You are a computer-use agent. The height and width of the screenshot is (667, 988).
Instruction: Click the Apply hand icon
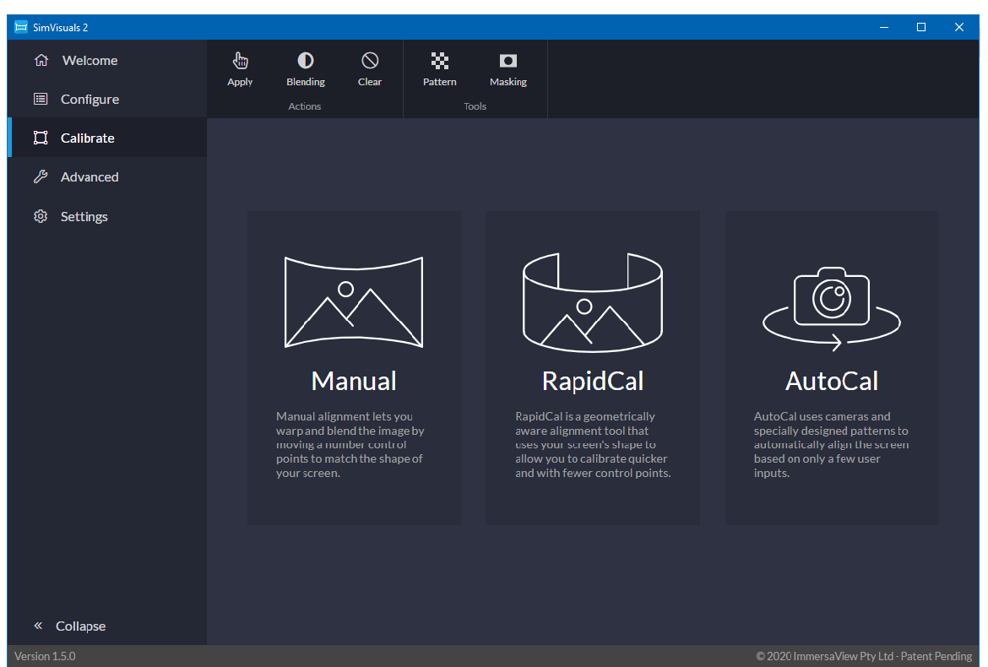240,61
